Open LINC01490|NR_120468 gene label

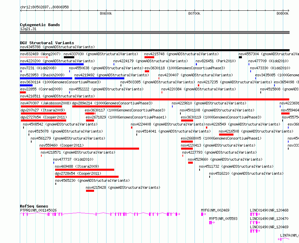[x=269, y=210]
